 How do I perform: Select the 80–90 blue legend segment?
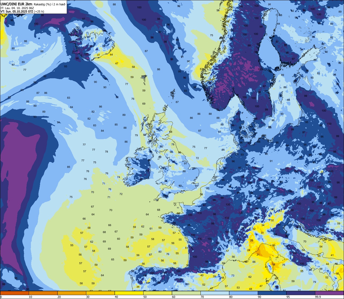click(243, 293)
